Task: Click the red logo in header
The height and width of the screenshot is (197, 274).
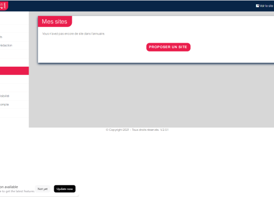Action: [x=4, y=6]
